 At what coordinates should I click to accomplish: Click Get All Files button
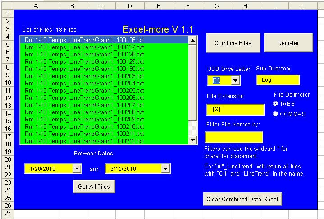tap(94, 186)
